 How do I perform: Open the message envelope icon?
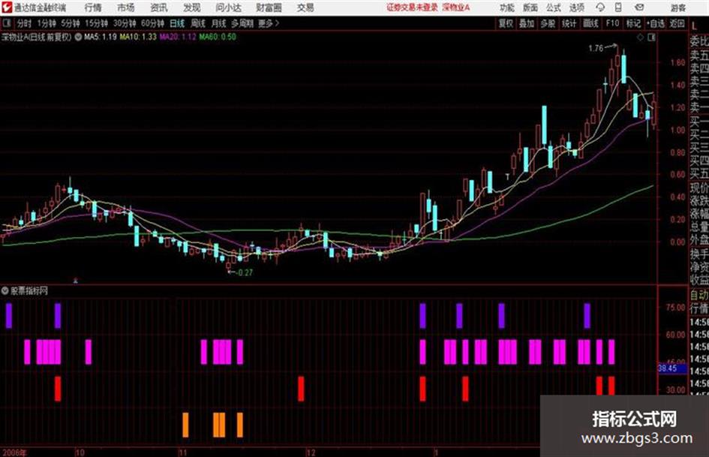tap(639, 8)
